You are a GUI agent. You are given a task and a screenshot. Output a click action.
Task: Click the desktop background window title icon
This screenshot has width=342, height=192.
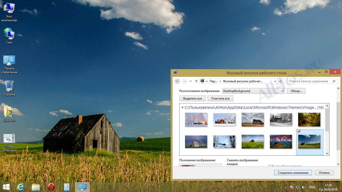175,72
